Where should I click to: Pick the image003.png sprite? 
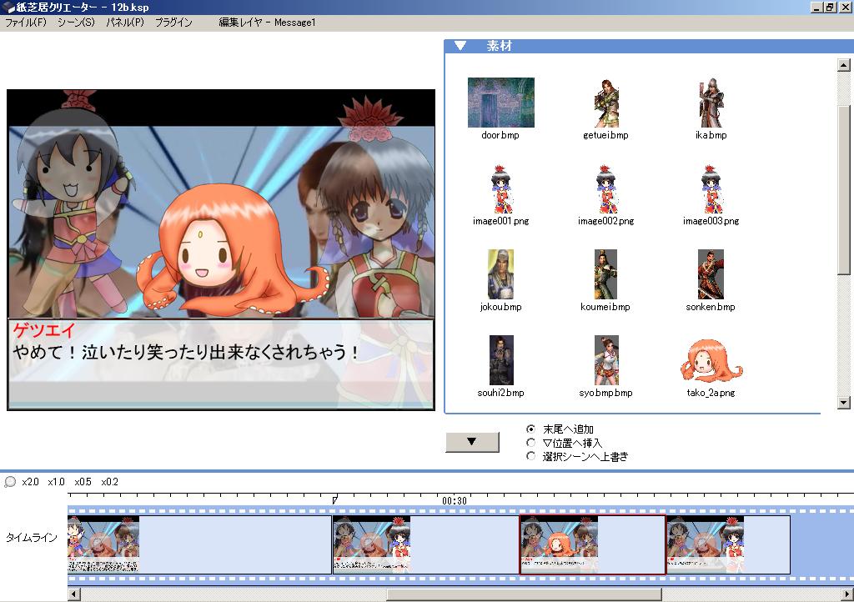[711, 189]
